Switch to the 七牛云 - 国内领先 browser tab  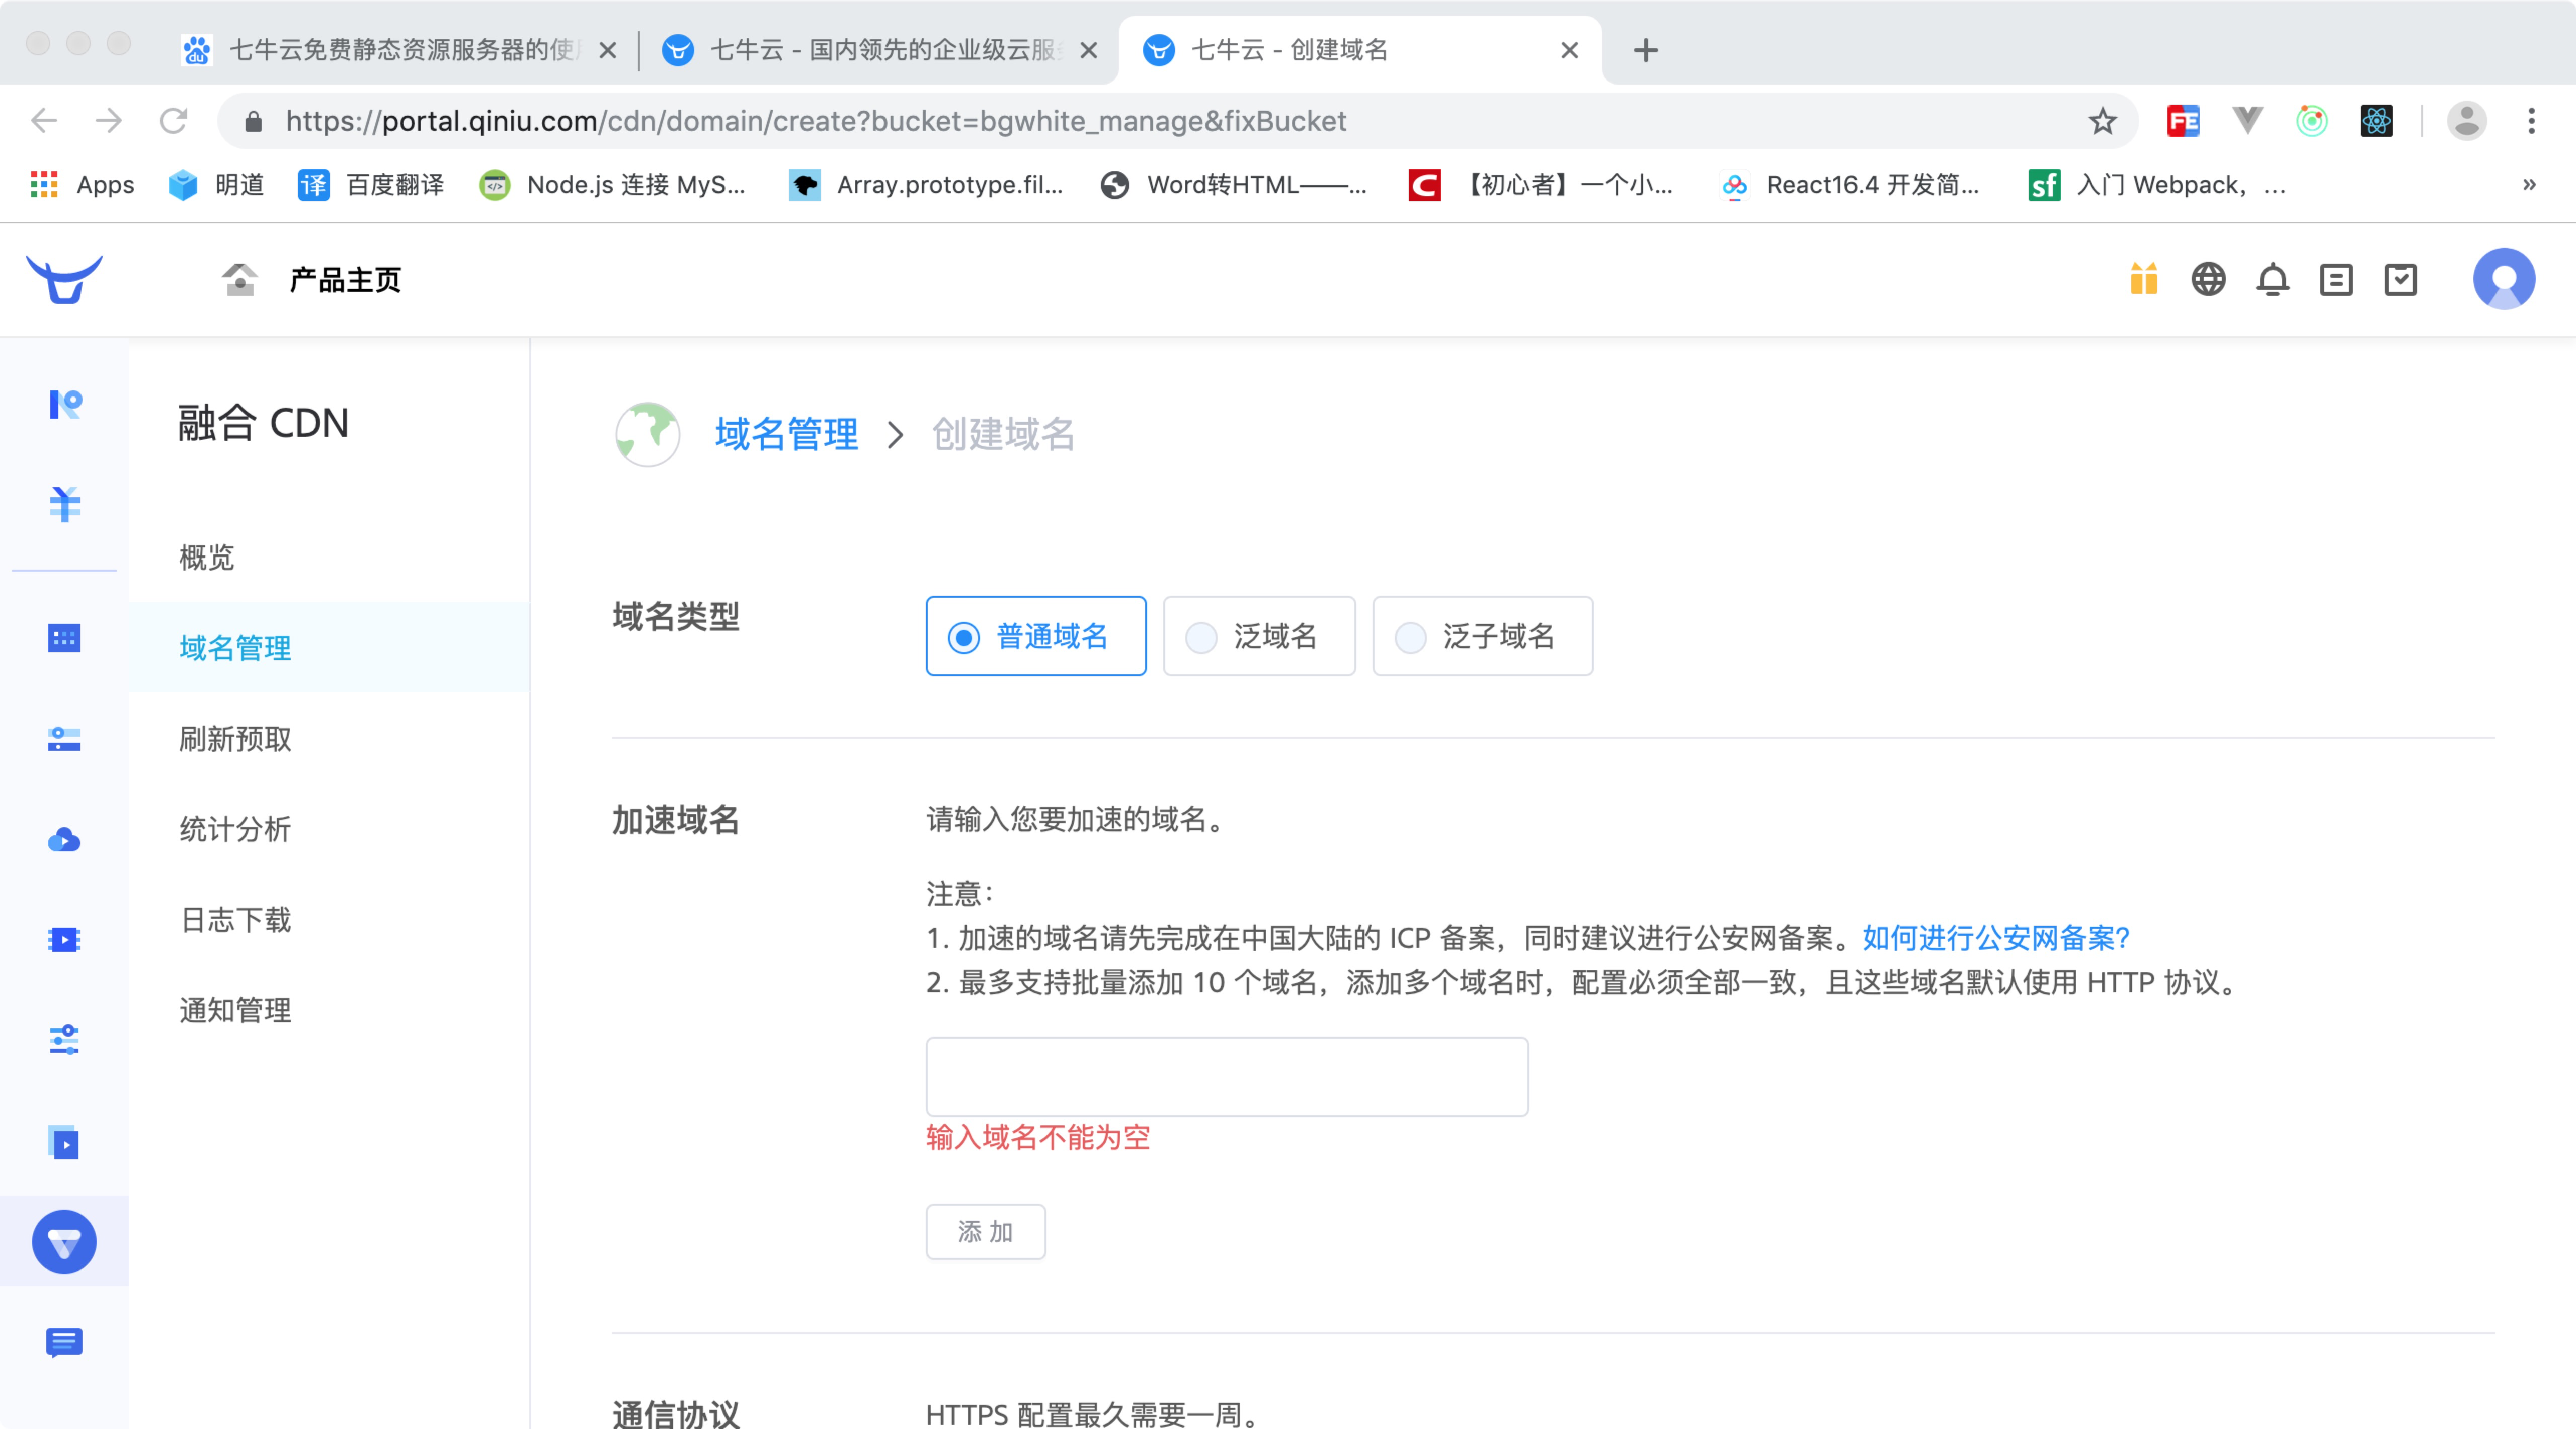click(870, 50)
